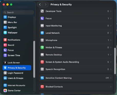Click the Search field in sidebar
Image resolution: width=117 pixels, height=95 pixels.
point(18,13)
